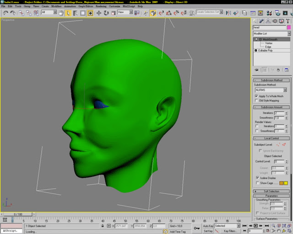The height and width of the screenshot is (234, 293).
Task: Open the Key Filters dialog
Action: click(231, 231)
